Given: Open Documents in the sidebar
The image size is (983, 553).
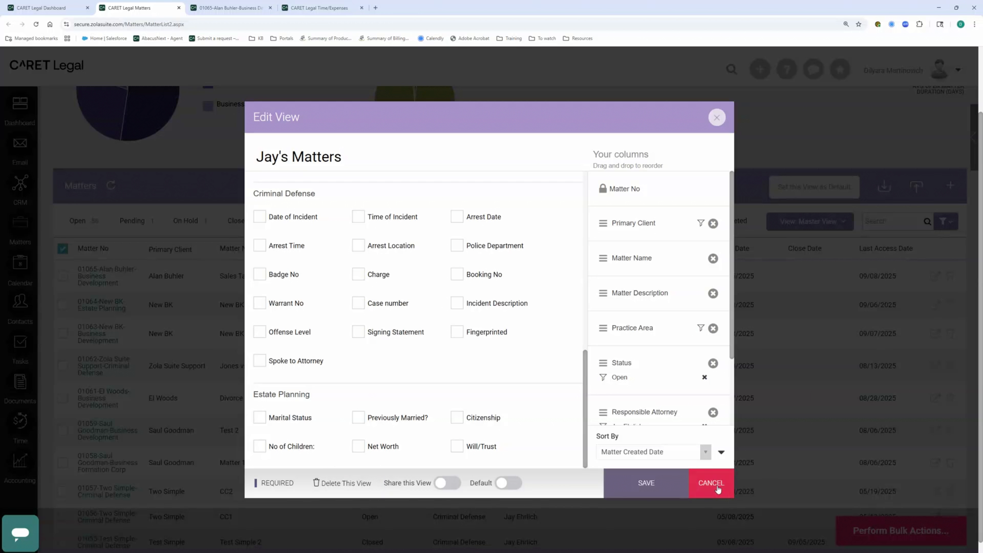Looking at the screenshot, I should coord(20,389).
